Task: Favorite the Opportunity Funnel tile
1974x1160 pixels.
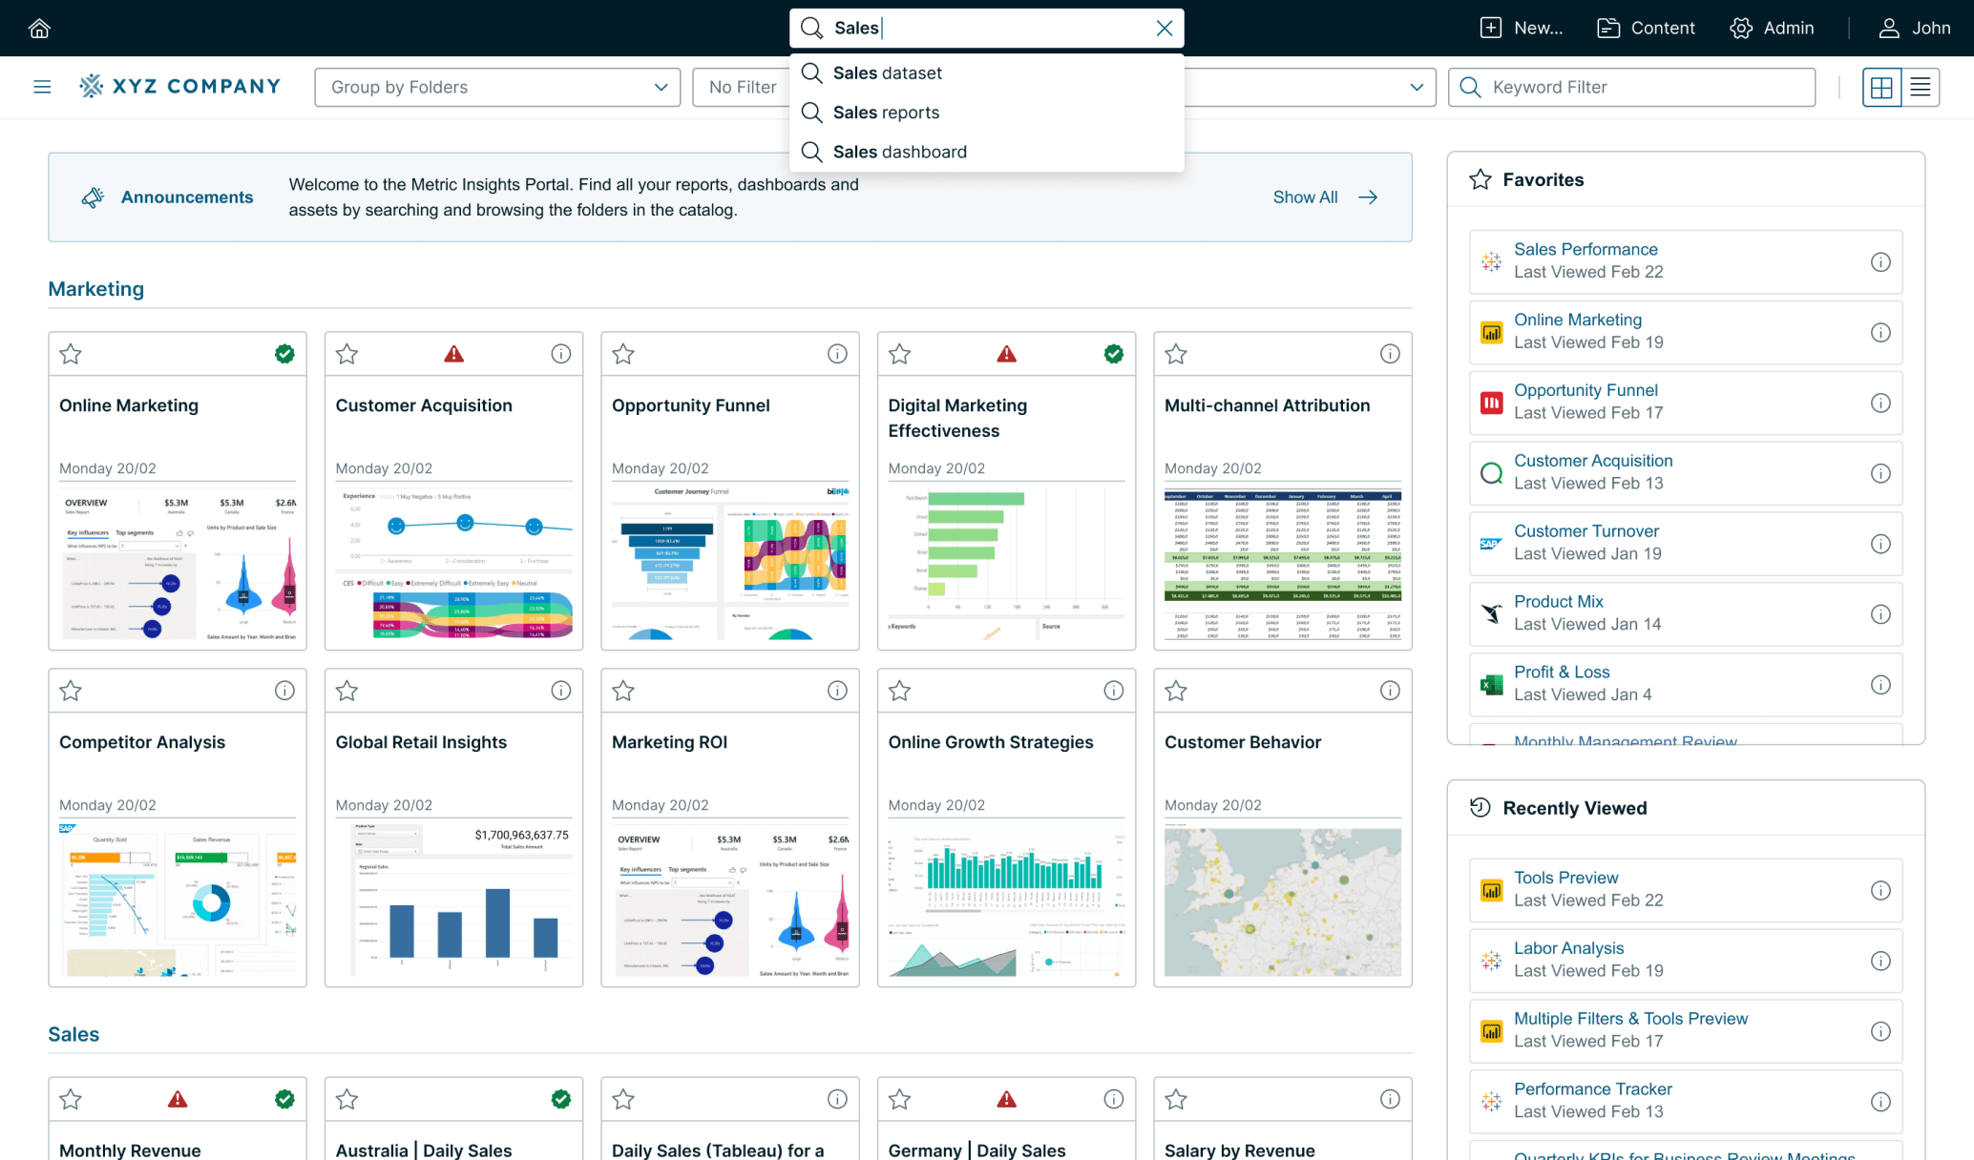Action: [x=623, y=354]
